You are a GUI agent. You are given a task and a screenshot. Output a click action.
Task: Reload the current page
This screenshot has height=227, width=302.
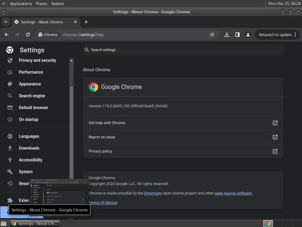pyautogui.click(x=28, y=35)
